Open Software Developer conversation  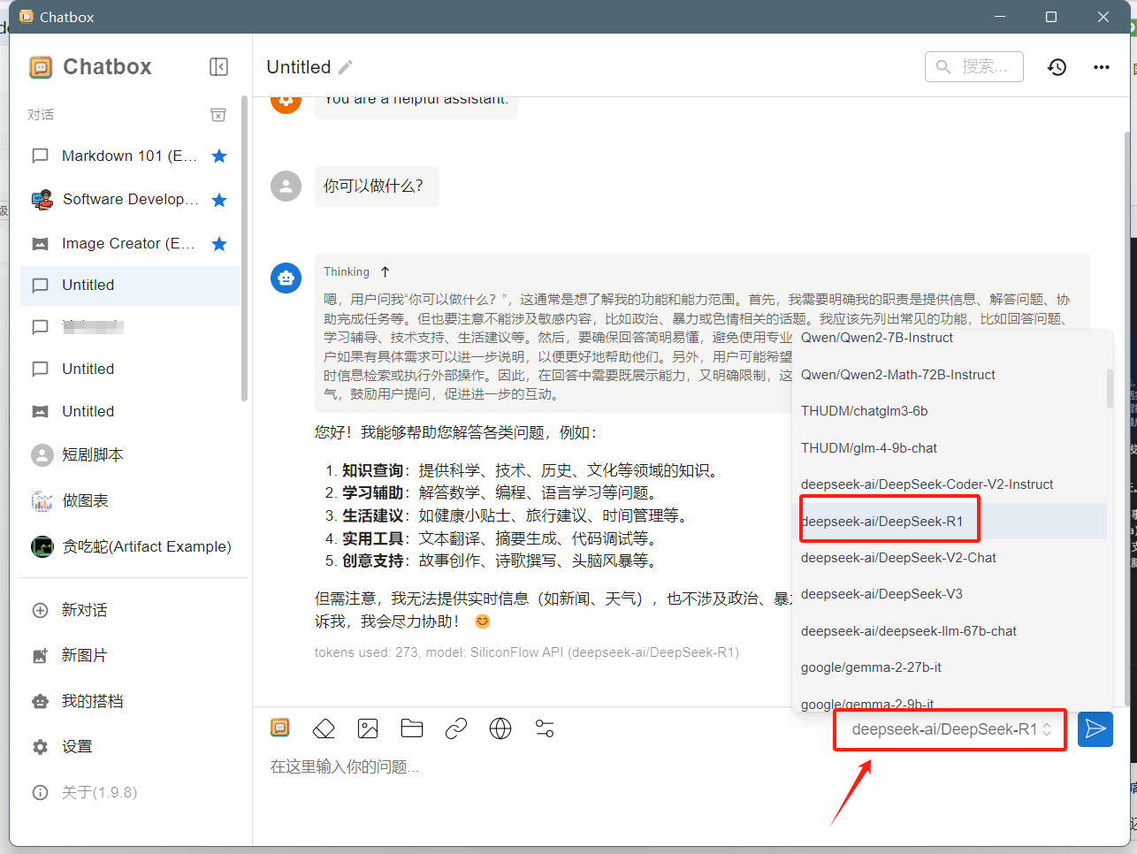coord(130,200)
